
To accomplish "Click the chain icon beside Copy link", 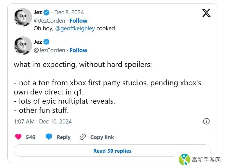I will click(x=83, y=137).
